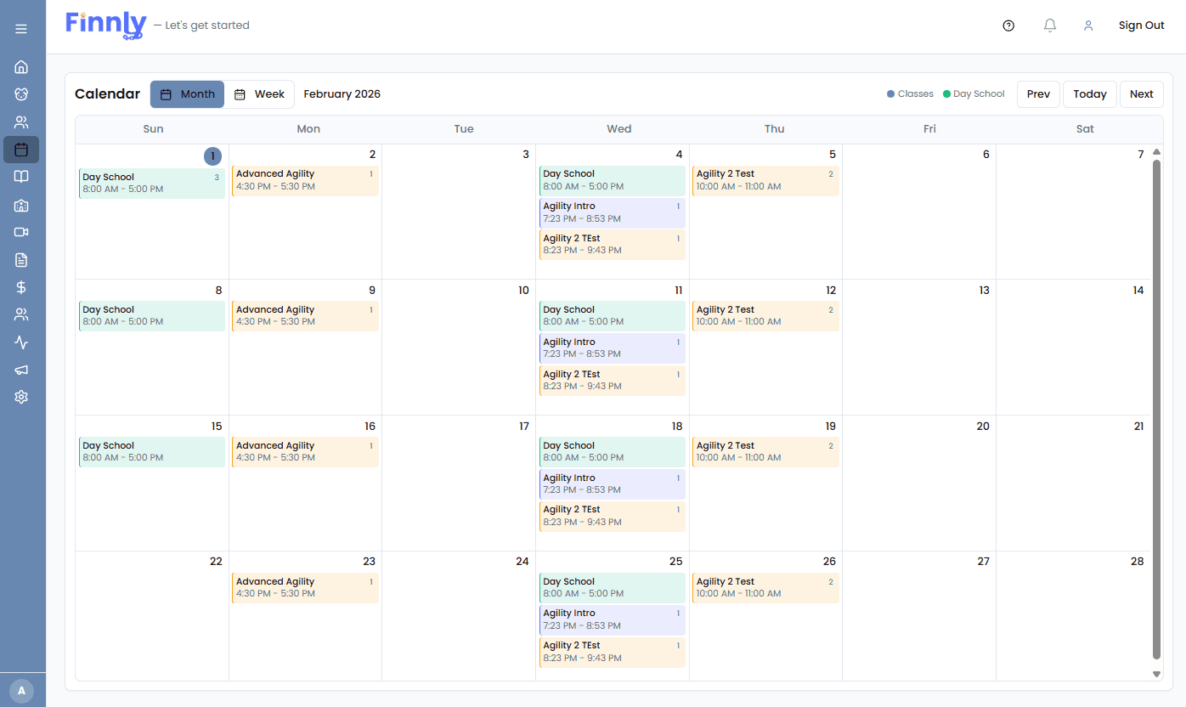This screenshot has width=1186, height=707.
Task: Toggle the sidebar with the hamburger icon
Action: coord(21,27)
